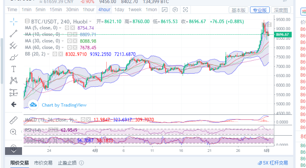
Task: Toggle fullscreen chart mode
Action: click(x=186, y=9)
